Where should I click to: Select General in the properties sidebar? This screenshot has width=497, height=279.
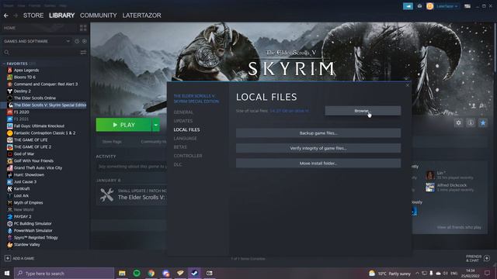click(183, 112)
